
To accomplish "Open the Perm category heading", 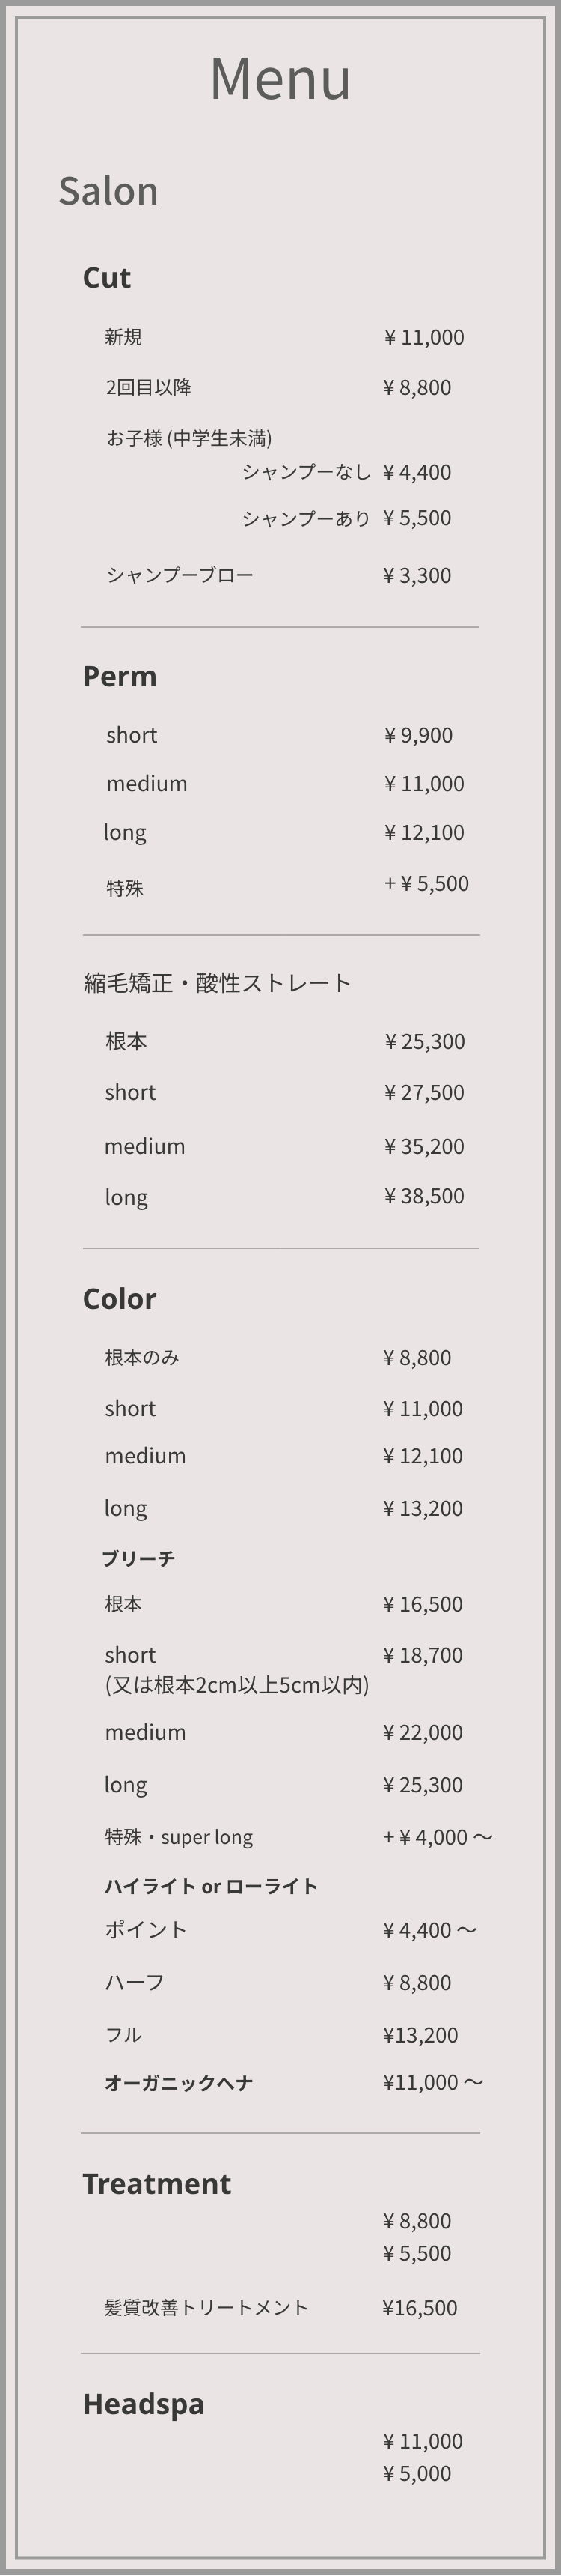I will 120,676.
